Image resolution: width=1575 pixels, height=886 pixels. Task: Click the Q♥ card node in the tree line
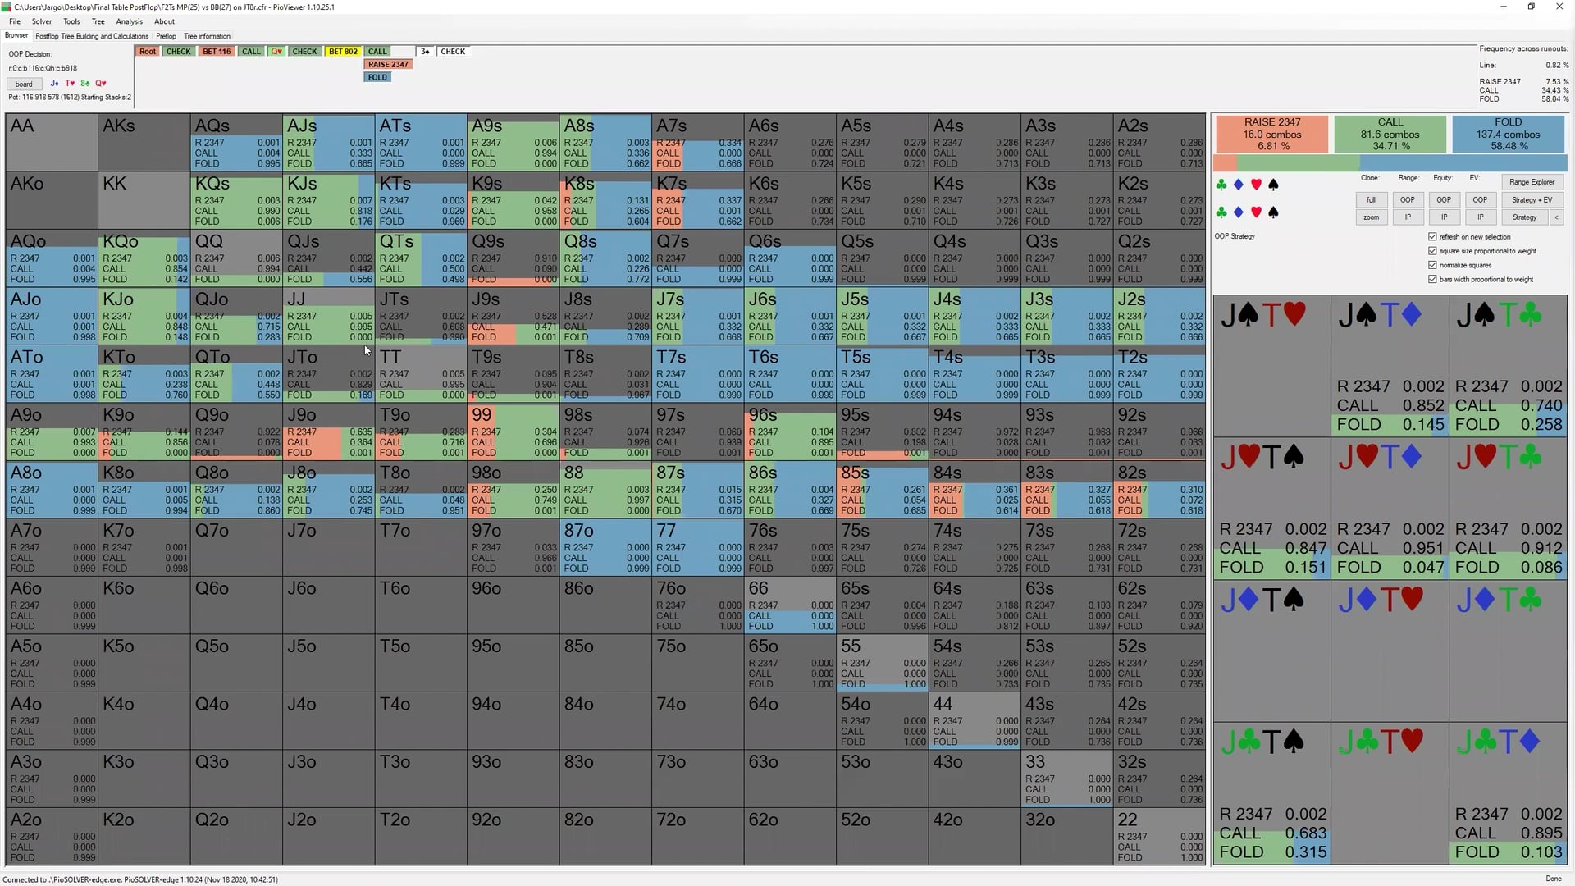coord(276,51)
